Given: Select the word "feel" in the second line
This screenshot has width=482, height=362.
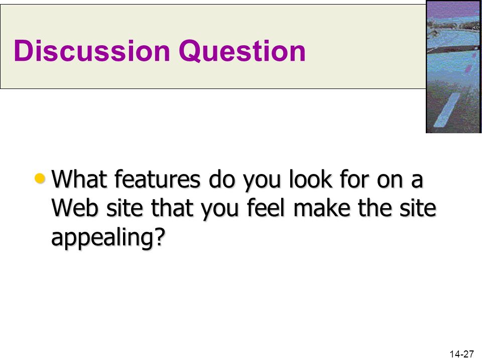Looking at the screenshot, I should 266,208.
